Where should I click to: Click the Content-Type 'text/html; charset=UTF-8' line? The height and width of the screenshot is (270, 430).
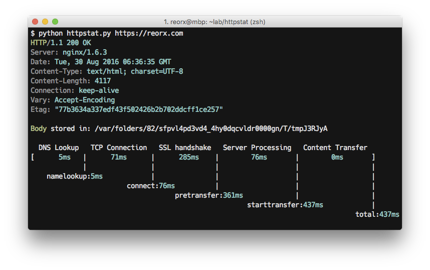(x=107, y=71)
